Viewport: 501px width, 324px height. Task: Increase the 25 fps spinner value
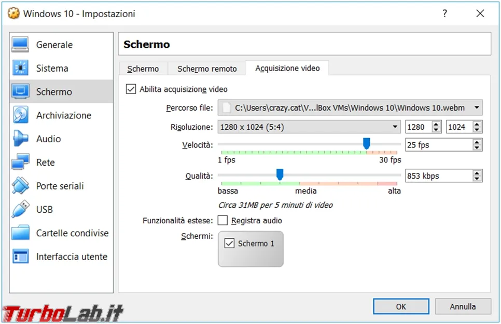tap(477, 142)
